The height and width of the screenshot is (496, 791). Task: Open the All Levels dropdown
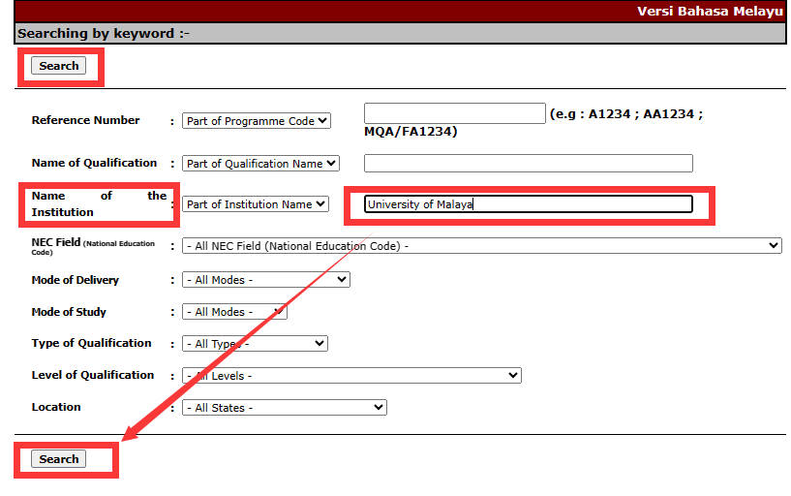(351, 376)
